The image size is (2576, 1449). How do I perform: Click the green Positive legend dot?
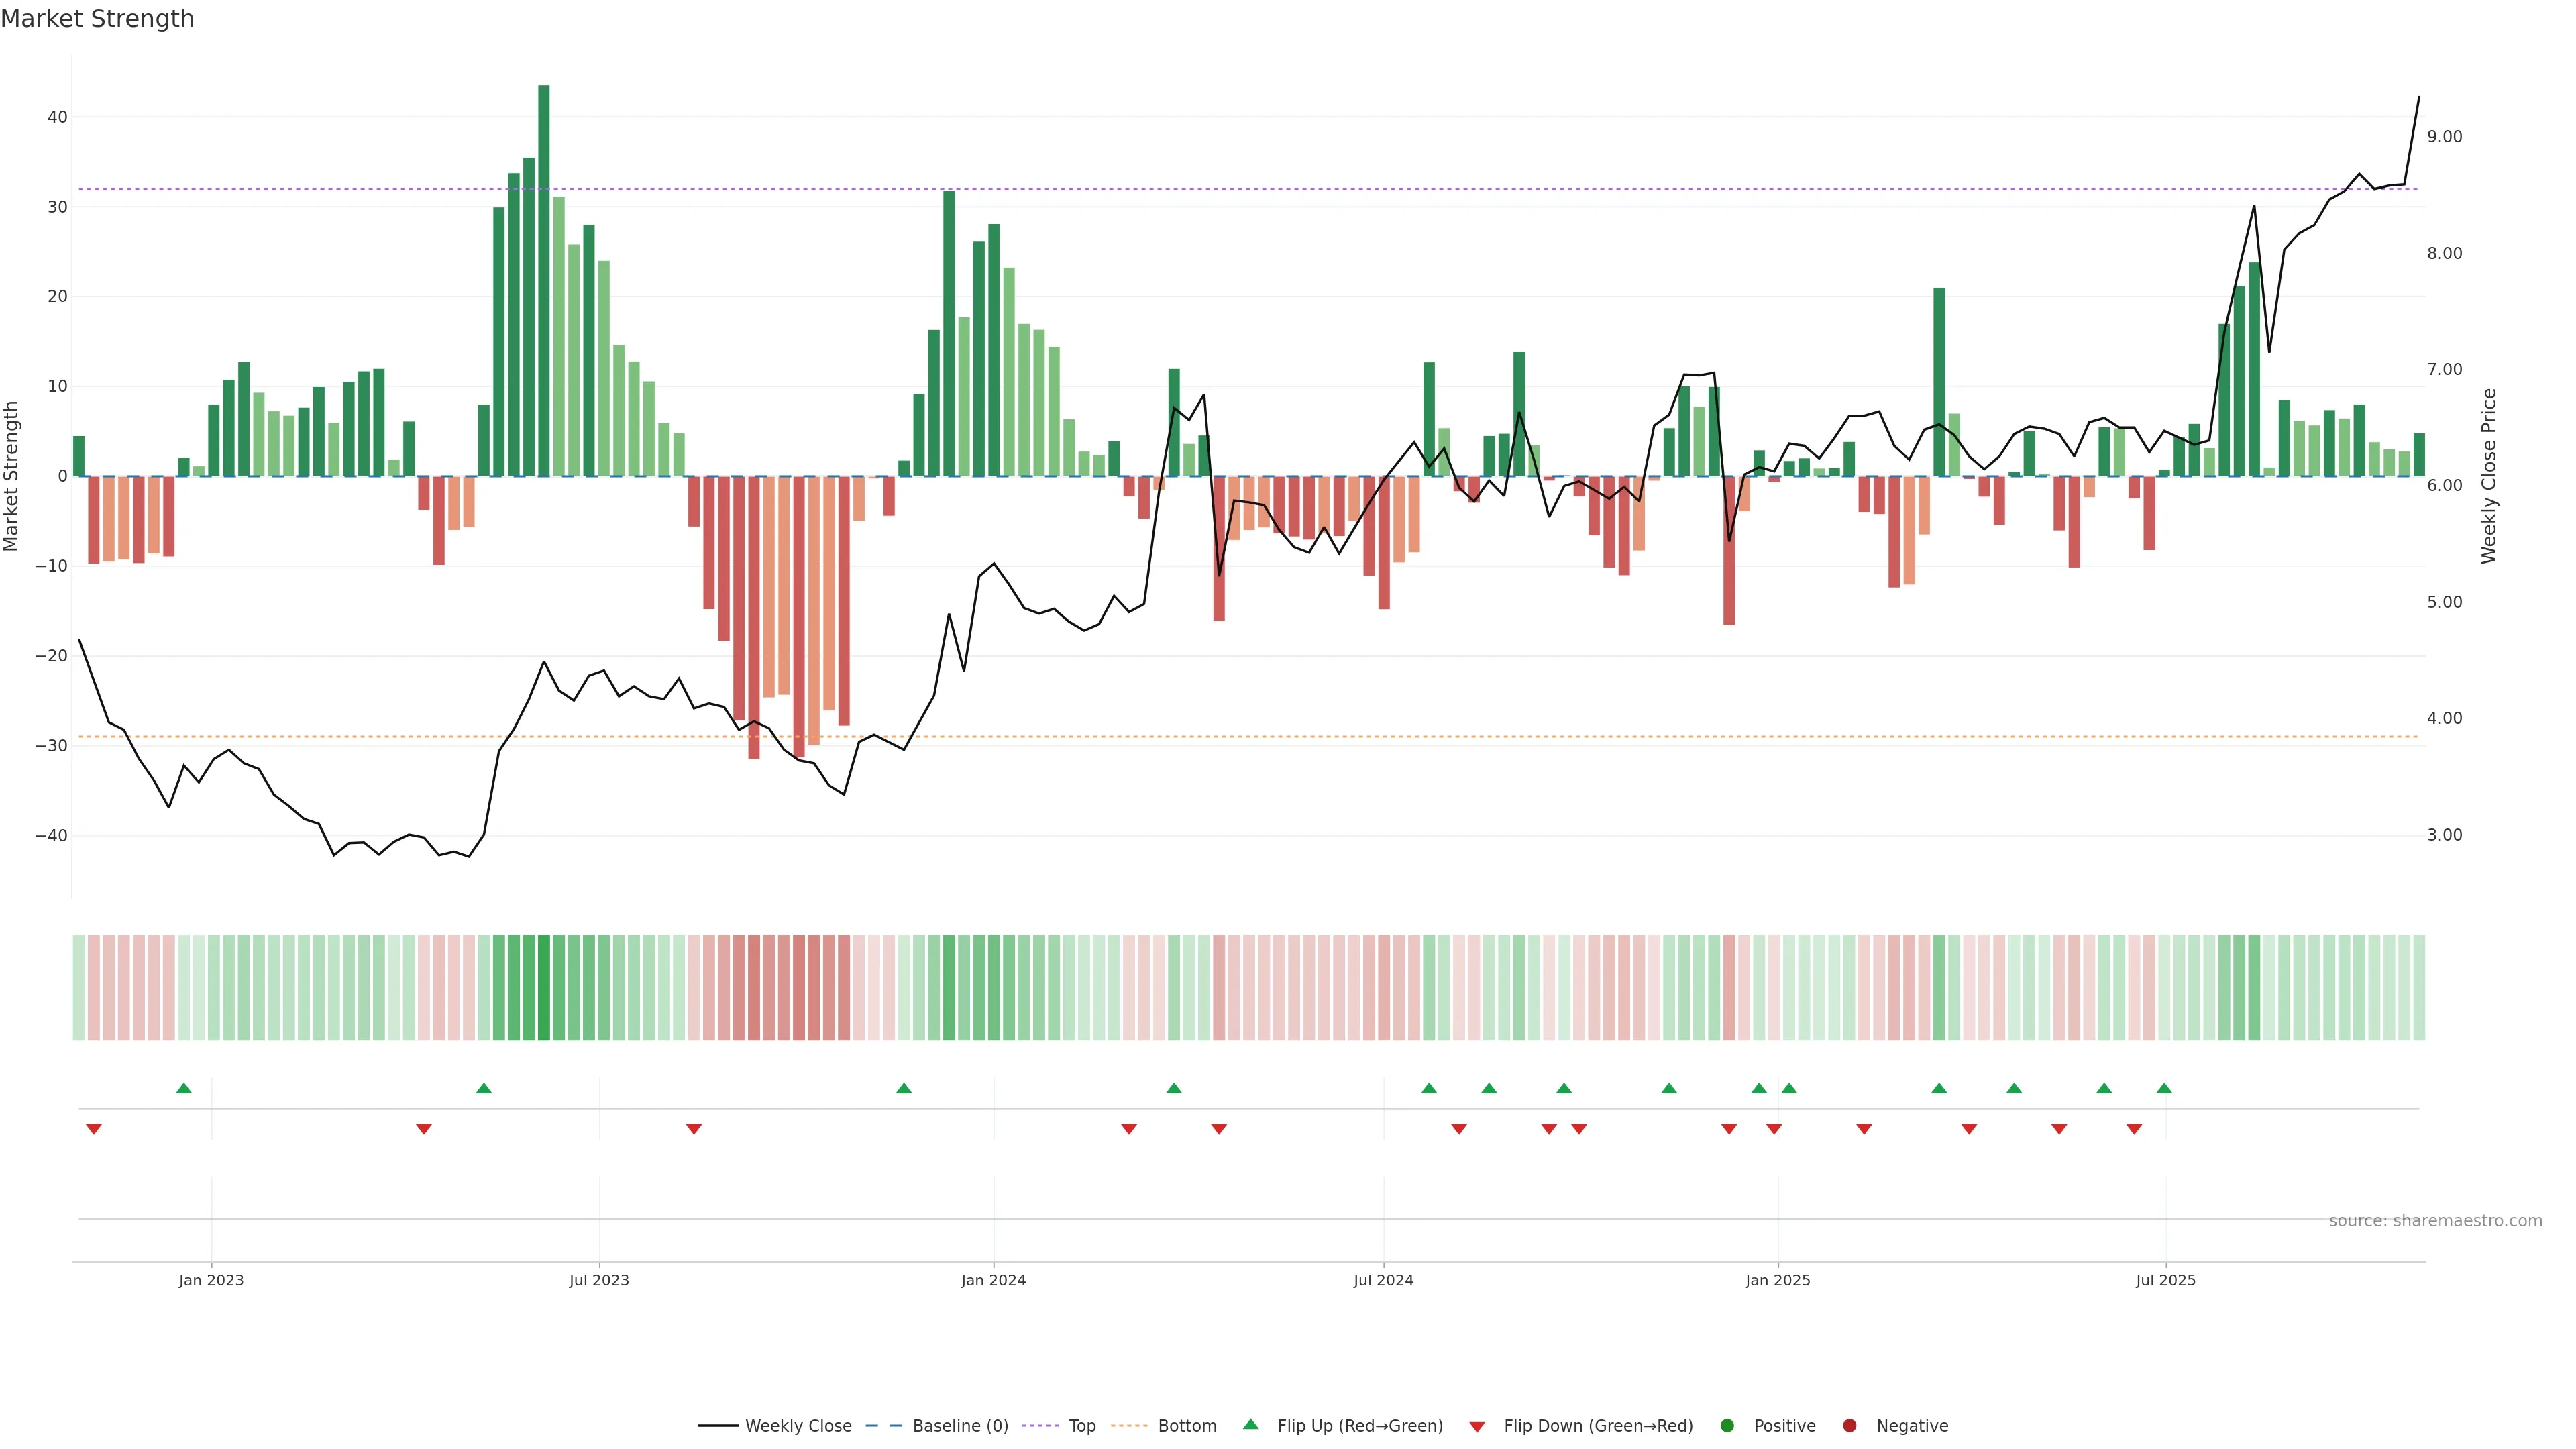tap(1727, 1426)
